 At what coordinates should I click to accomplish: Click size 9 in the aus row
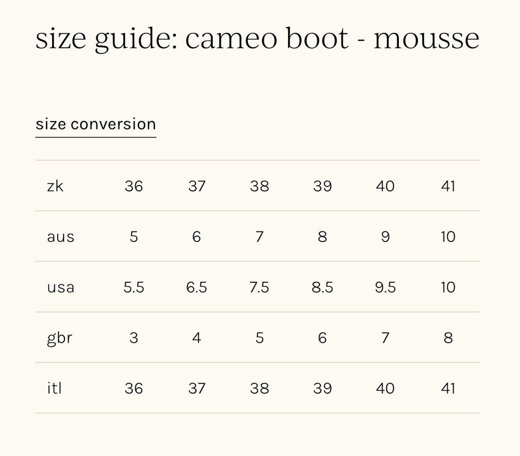[x=385, y=237]
